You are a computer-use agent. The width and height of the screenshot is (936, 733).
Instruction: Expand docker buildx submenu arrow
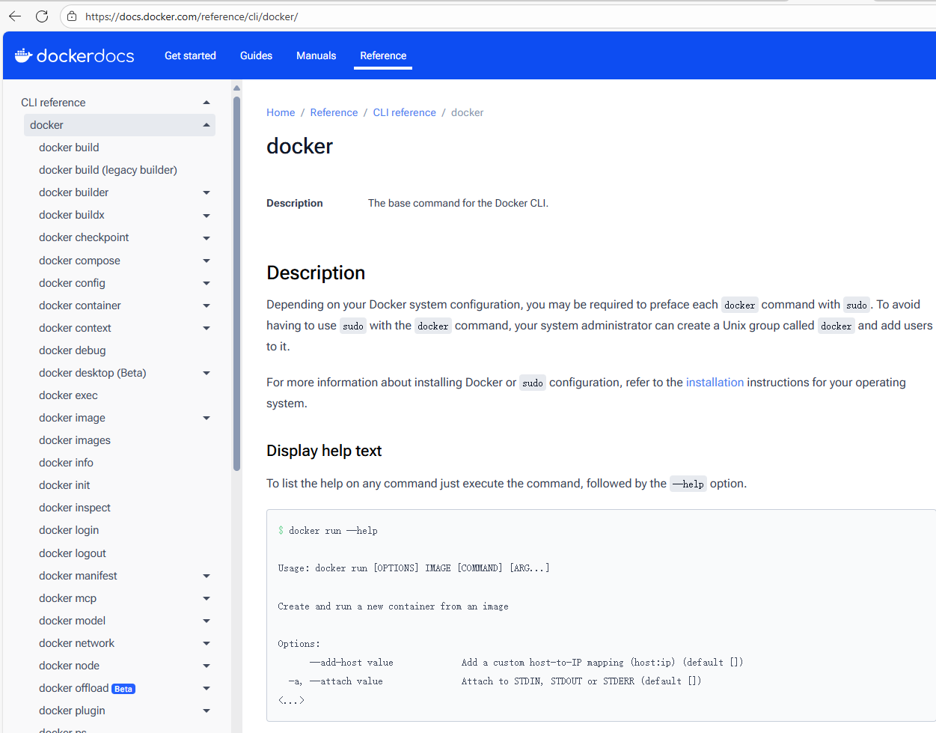(207, 216)
